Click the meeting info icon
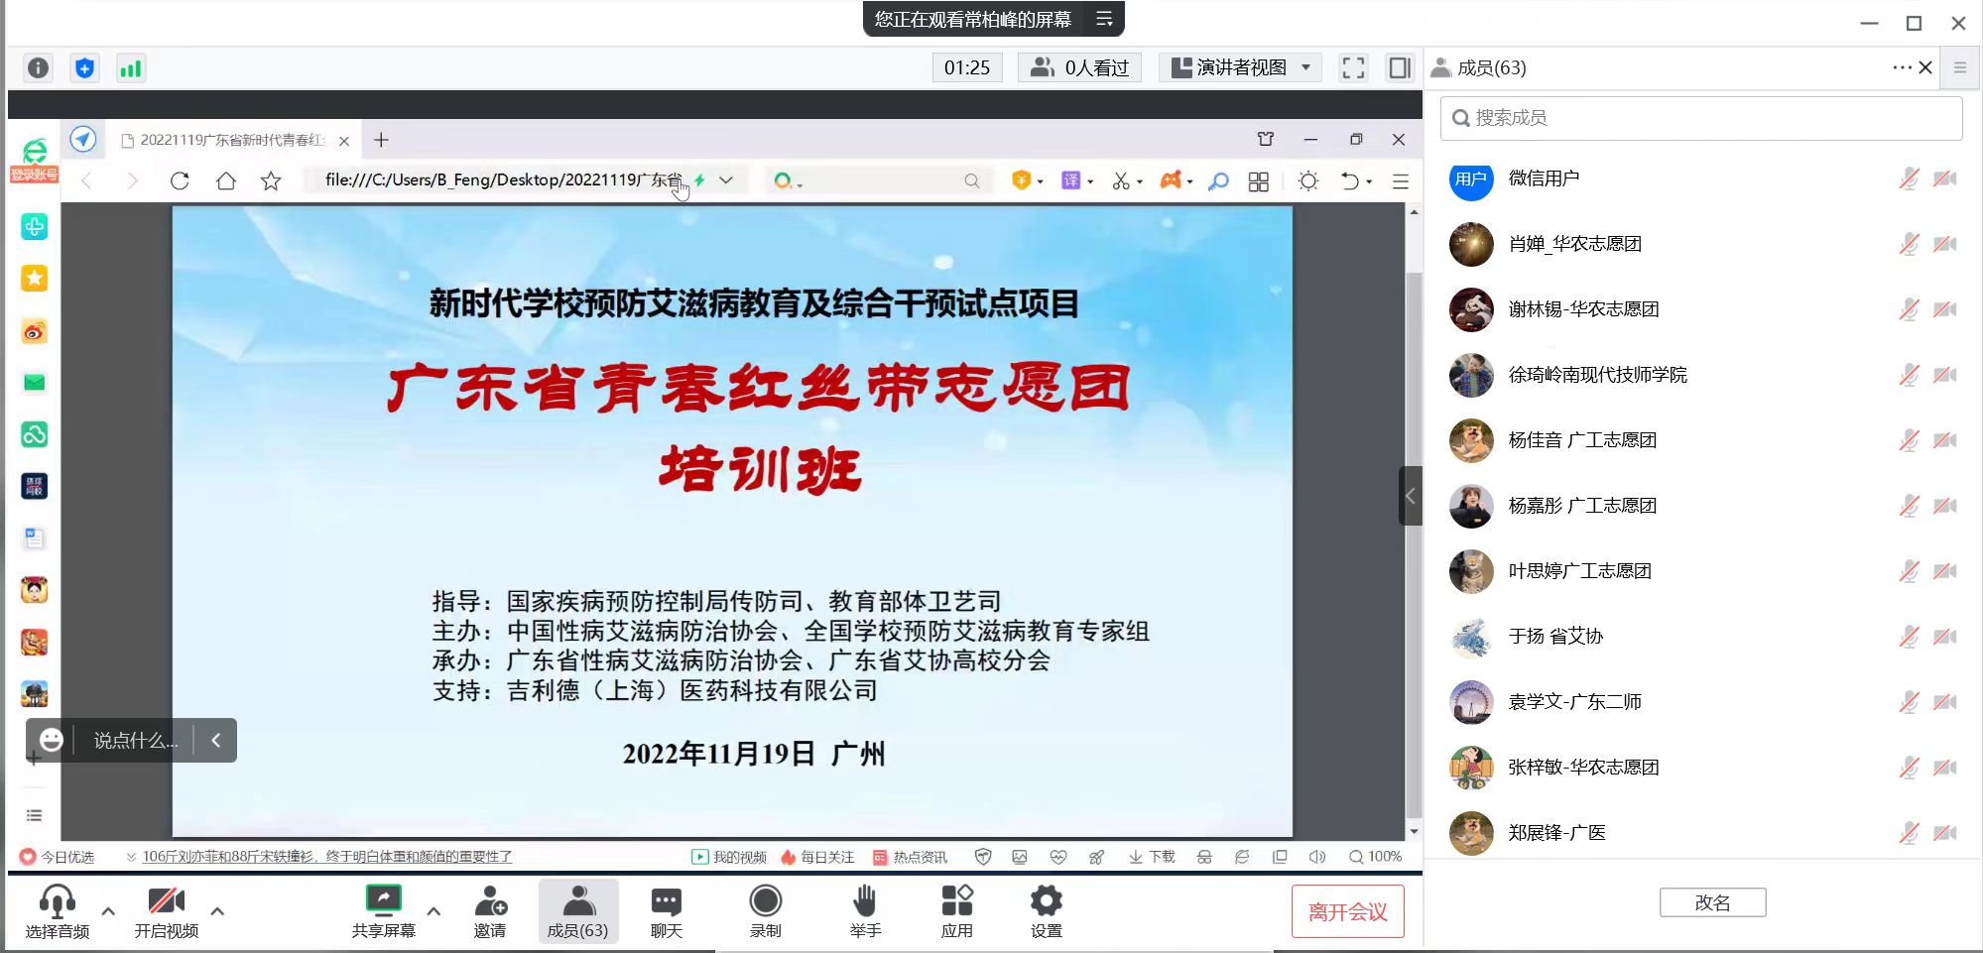This screenshot has width=1983, height=953. click(x=38, y=68)
